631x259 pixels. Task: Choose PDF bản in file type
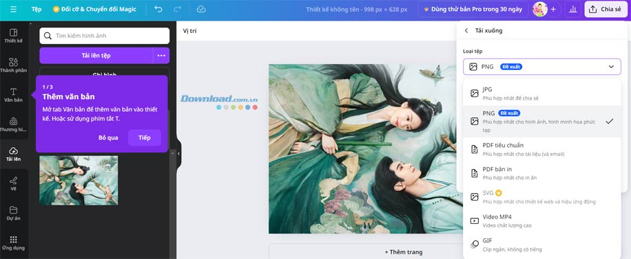tap(541, 173)
